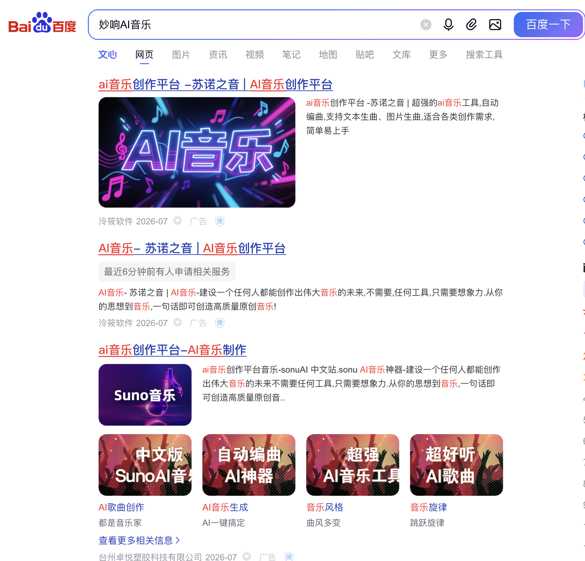Open result ai音乐创作平台–AI音乐制作
Viewport: 585px width, 561px height.
(172, 350)
